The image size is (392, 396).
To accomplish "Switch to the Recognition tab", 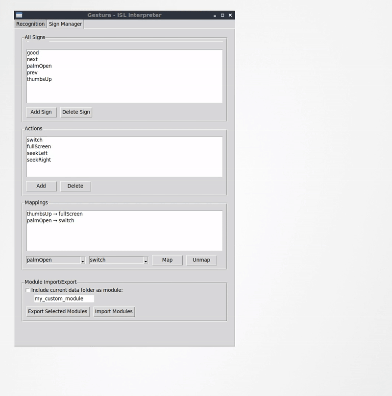I will point(30,24).
